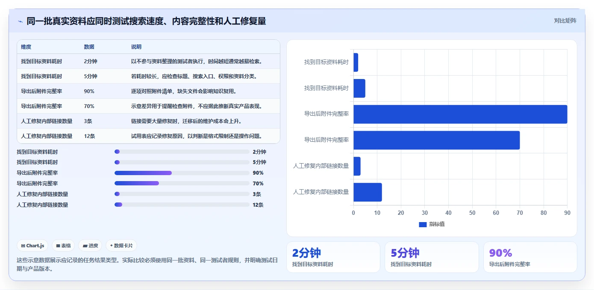The width and height of the screenshot is (594, 290).
Task: Select the table cell showing 3条
Action: tap(88, 121)
